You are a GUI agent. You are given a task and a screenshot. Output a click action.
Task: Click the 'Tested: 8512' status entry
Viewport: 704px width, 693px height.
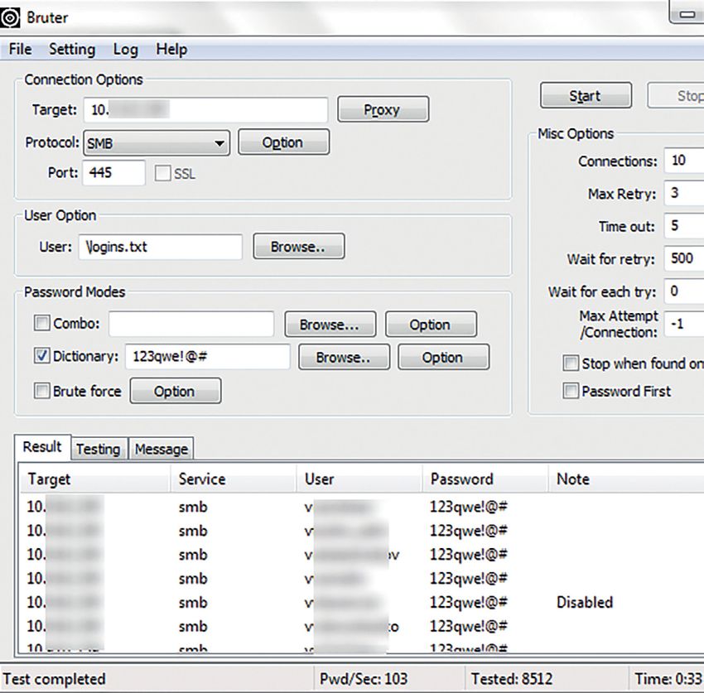512,679
